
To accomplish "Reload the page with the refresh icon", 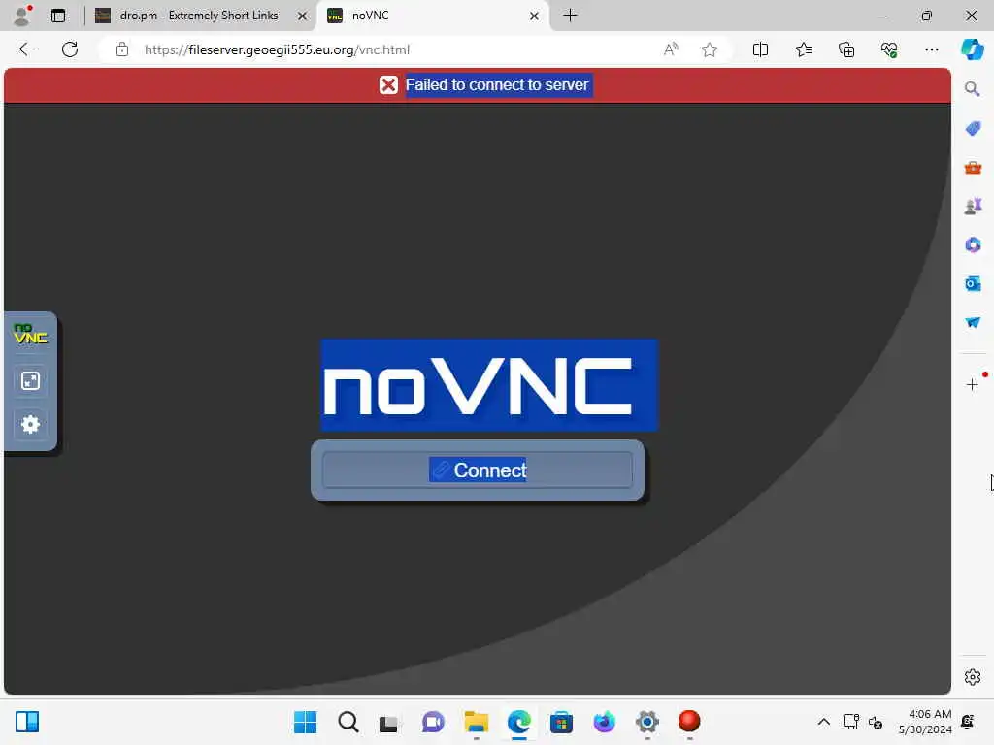I will tap(70, 49).
